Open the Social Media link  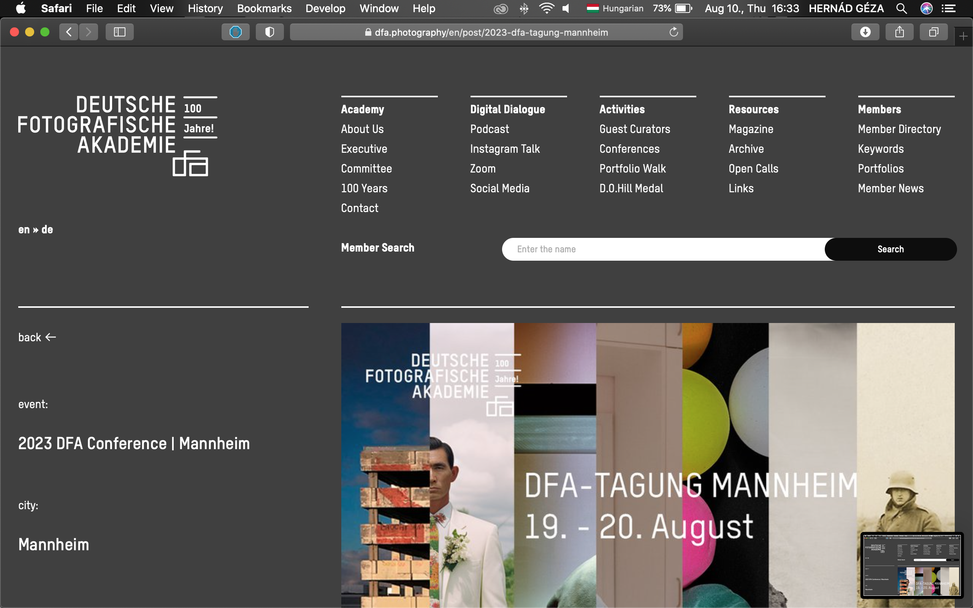[x=500, y=188]
